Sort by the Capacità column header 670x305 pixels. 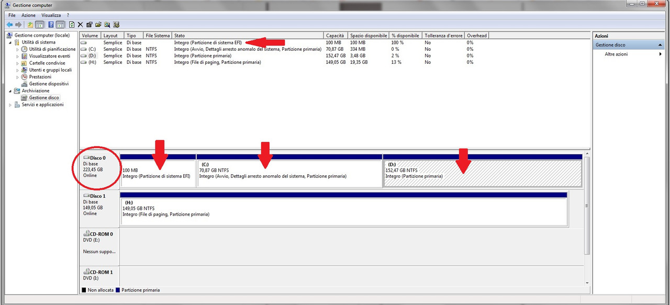[x=336, y=36]
